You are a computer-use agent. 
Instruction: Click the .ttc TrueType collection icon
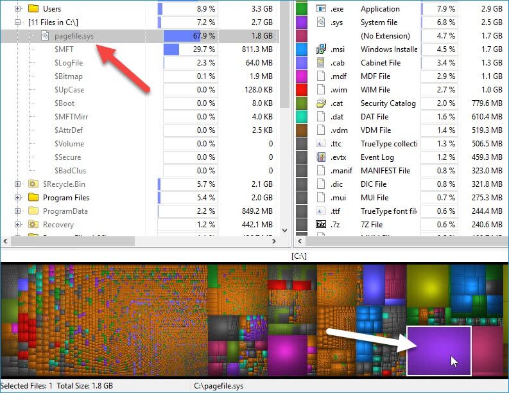321,144
